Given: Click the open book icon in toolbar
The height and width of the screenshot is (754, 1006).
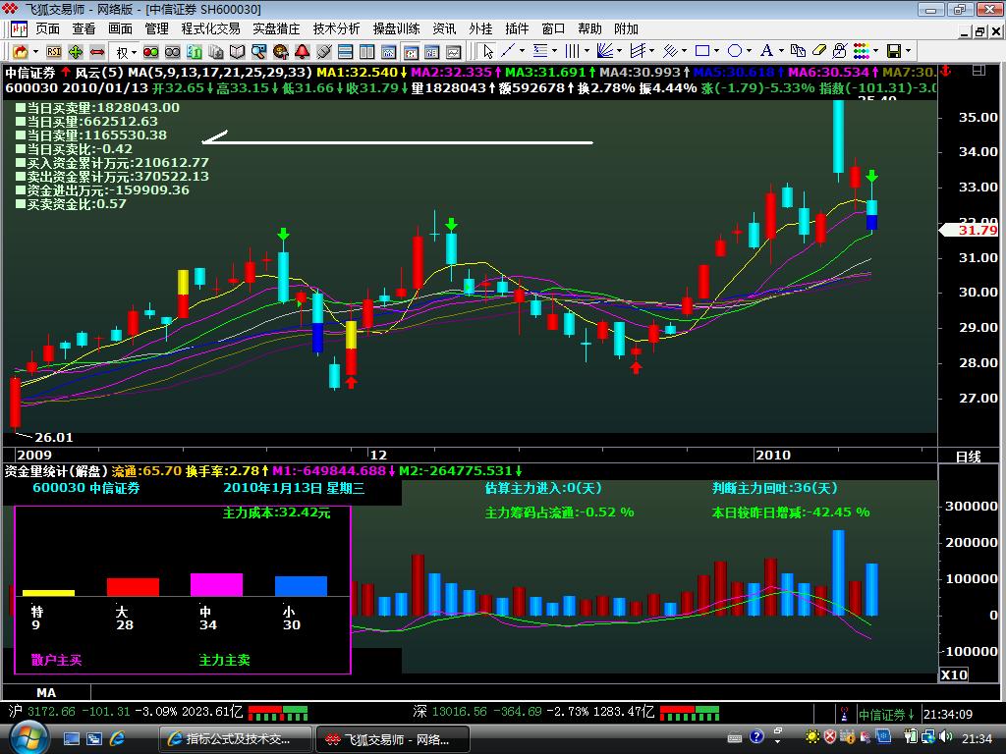Looking at the screenshot, I should 237,51.
